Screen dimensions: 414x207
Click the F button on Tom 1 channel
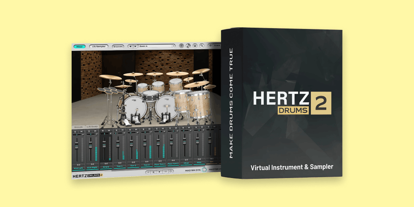(124, 133)
